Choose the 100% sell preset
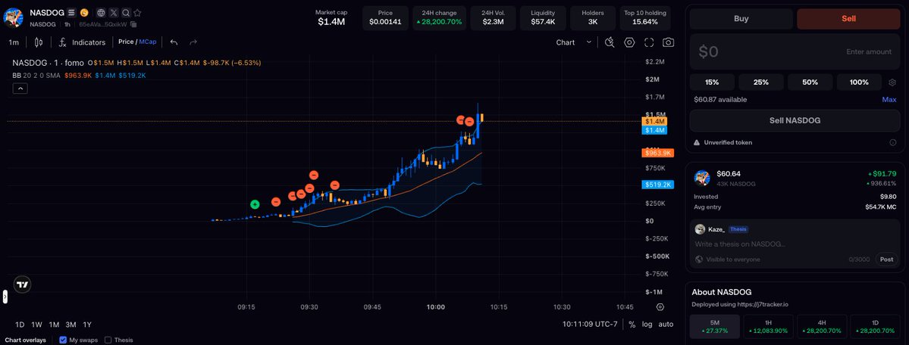 (859, 82)
